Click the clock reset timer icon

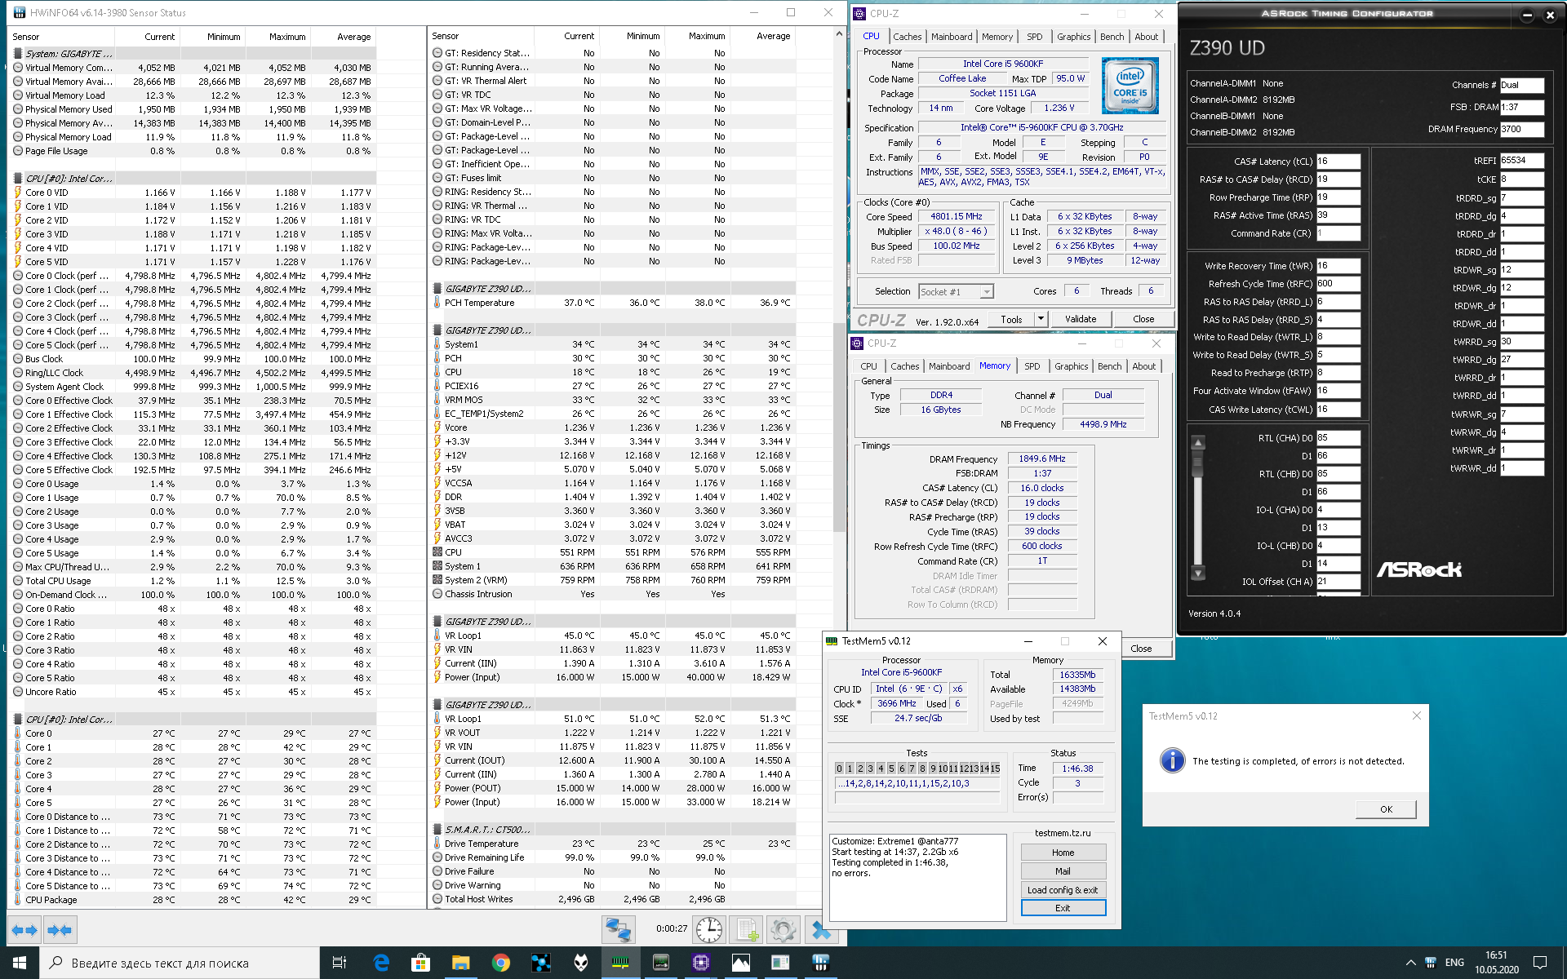[708, 930]
